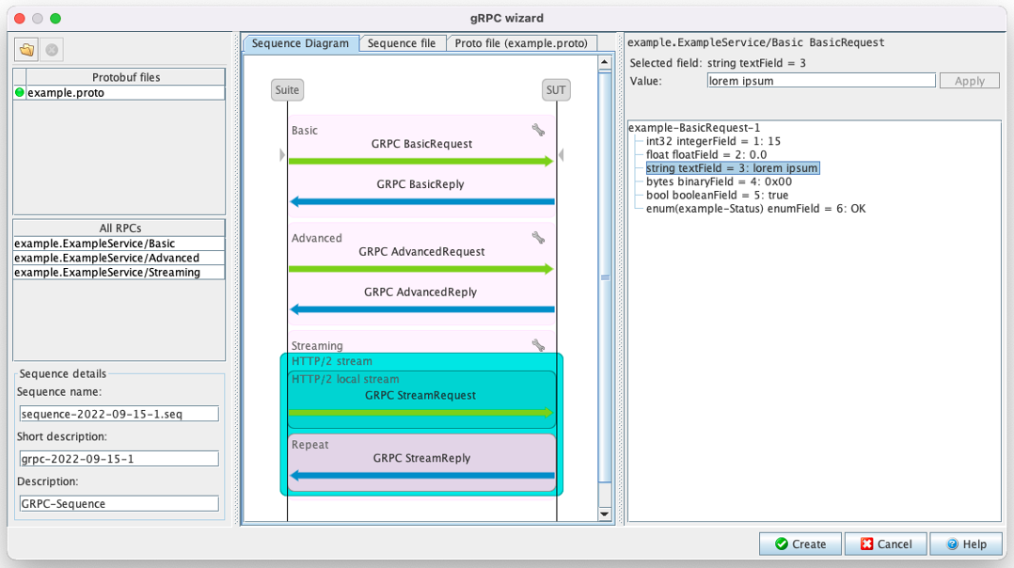Select example.ExampleService/Streaming in the RPC list
The height and width of the screenshot is (568, 1014).
[103, 272]
